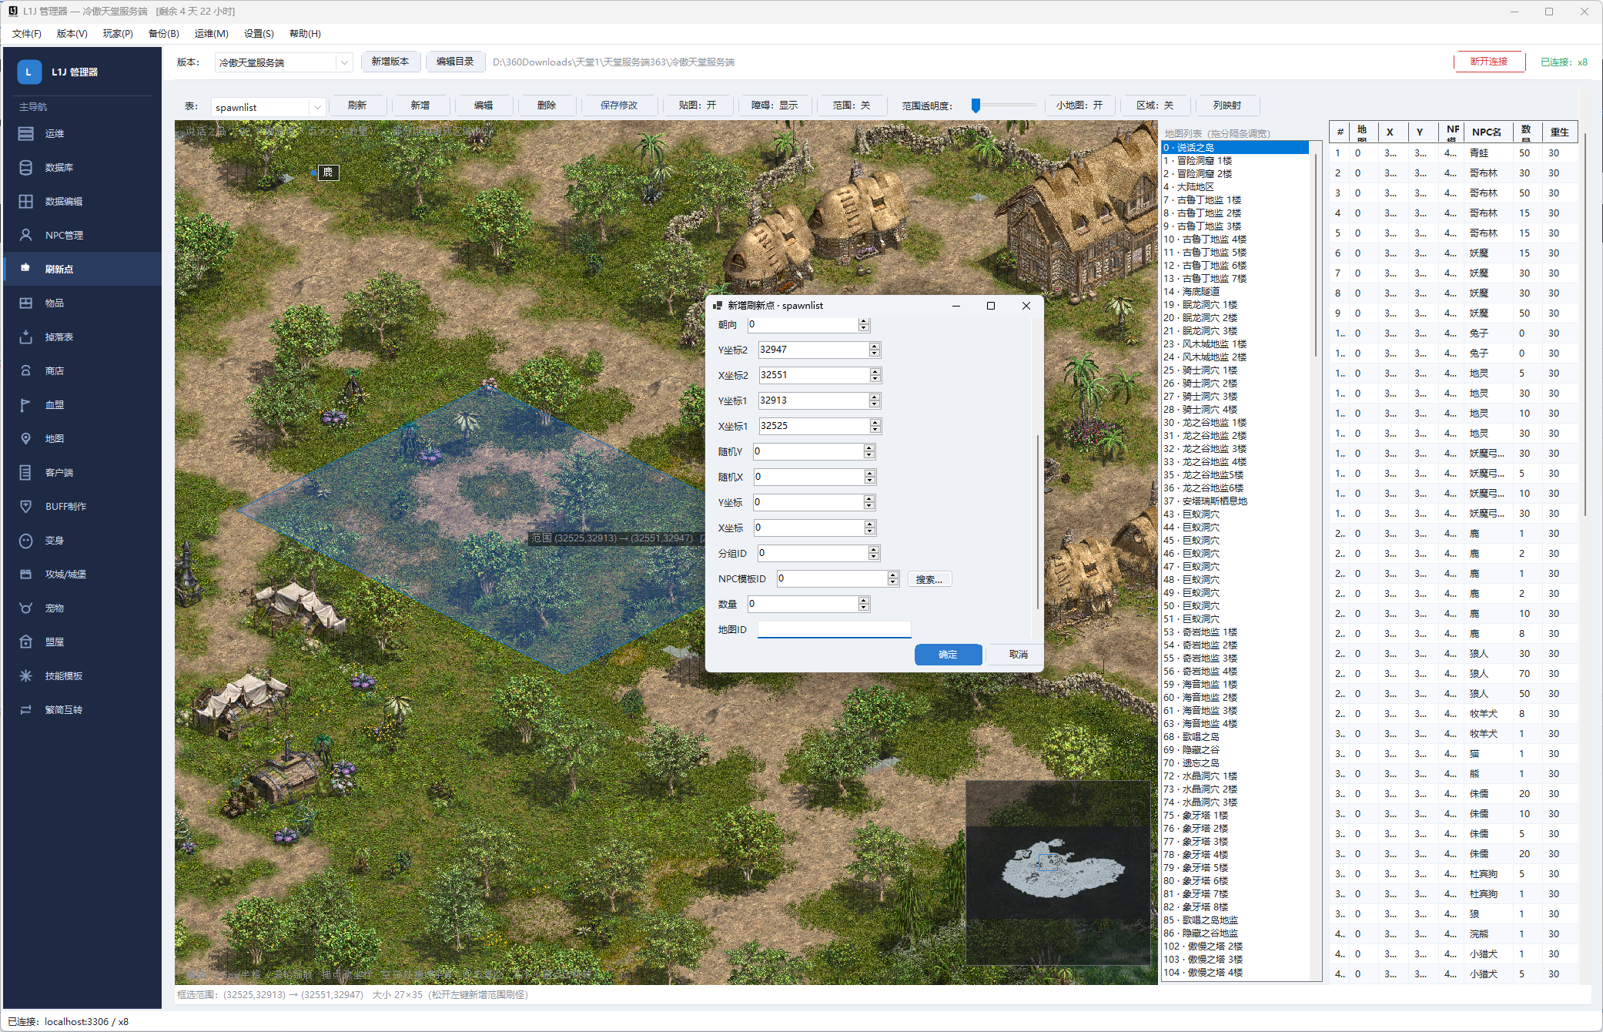Screen dimensions: 1603x1032
Task: Select the NPC管理 sidebar icon
Action: [25, 236]
